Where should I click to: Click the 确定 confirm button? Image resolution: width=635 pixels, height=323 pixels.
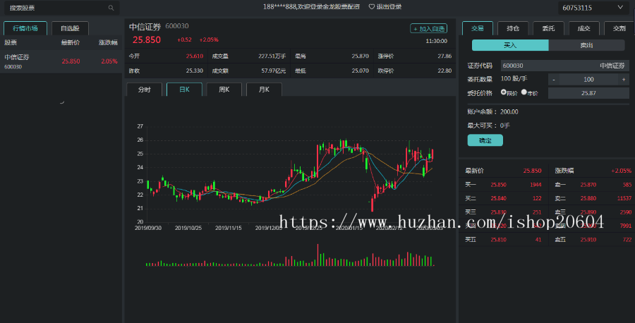click(485, 140)
